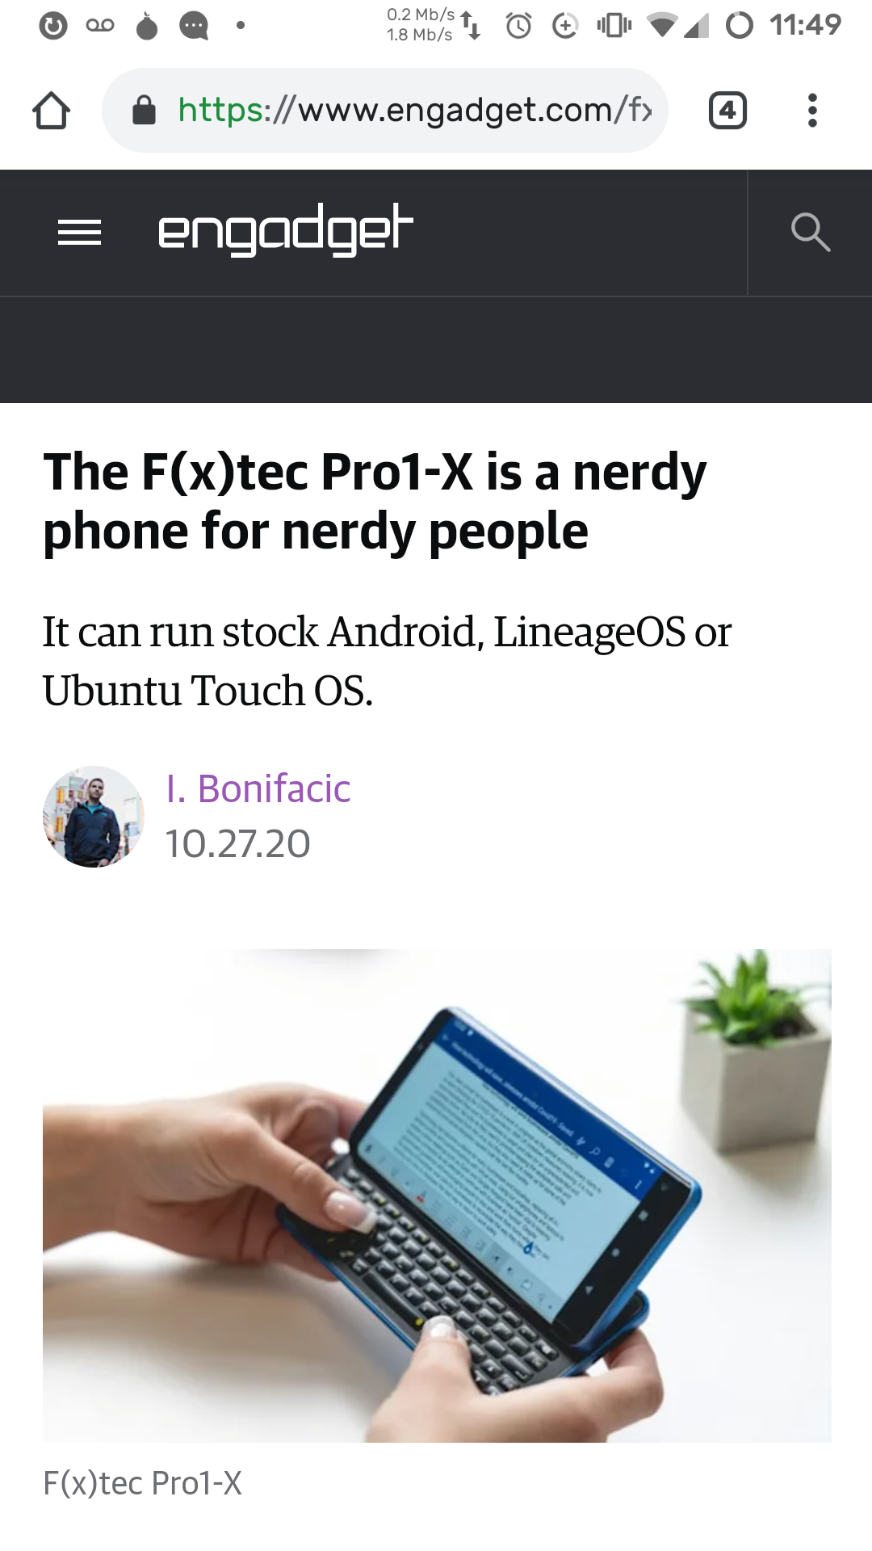Tap the engadget.com URL address bar
Viewport: 872px width, 1551px height.
point(413,111)
